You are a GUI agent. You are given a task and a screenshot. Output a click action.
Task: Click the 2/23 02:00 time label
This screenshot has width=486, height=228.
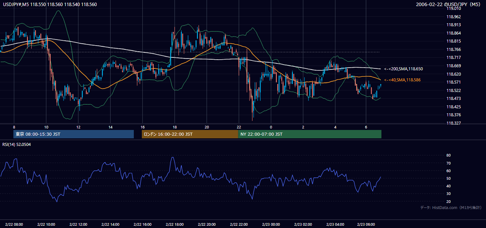[x=303, y=224]
